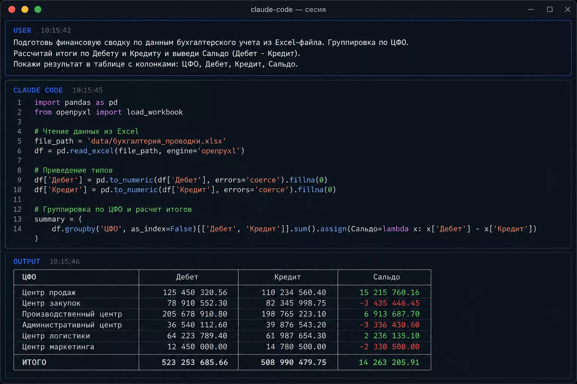Click the red balance -2 330 500.00
Image resolution: width=577 pixels, height=384 pixels.
390,347
